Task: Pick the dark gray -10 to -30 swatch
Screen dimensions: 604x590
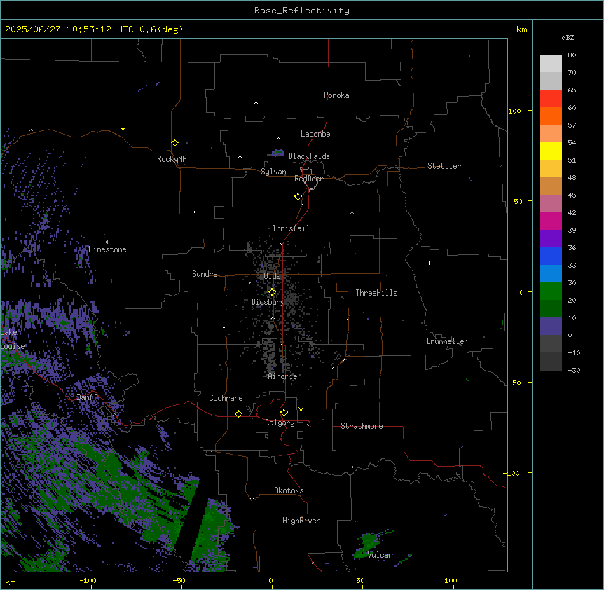Action: [x=551, y=362]
